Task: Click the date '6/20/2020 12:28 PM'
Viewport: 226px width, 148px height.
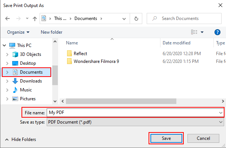Action: tap(182, 54)
